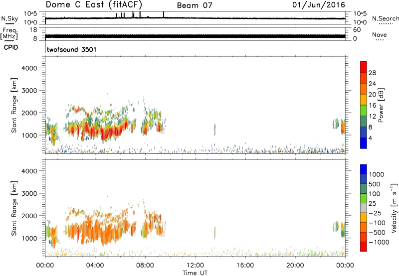Viewport: 399px width, 276px height.
Task: Pick the blue top segment of Velocity colorbar
Action: 364,169
